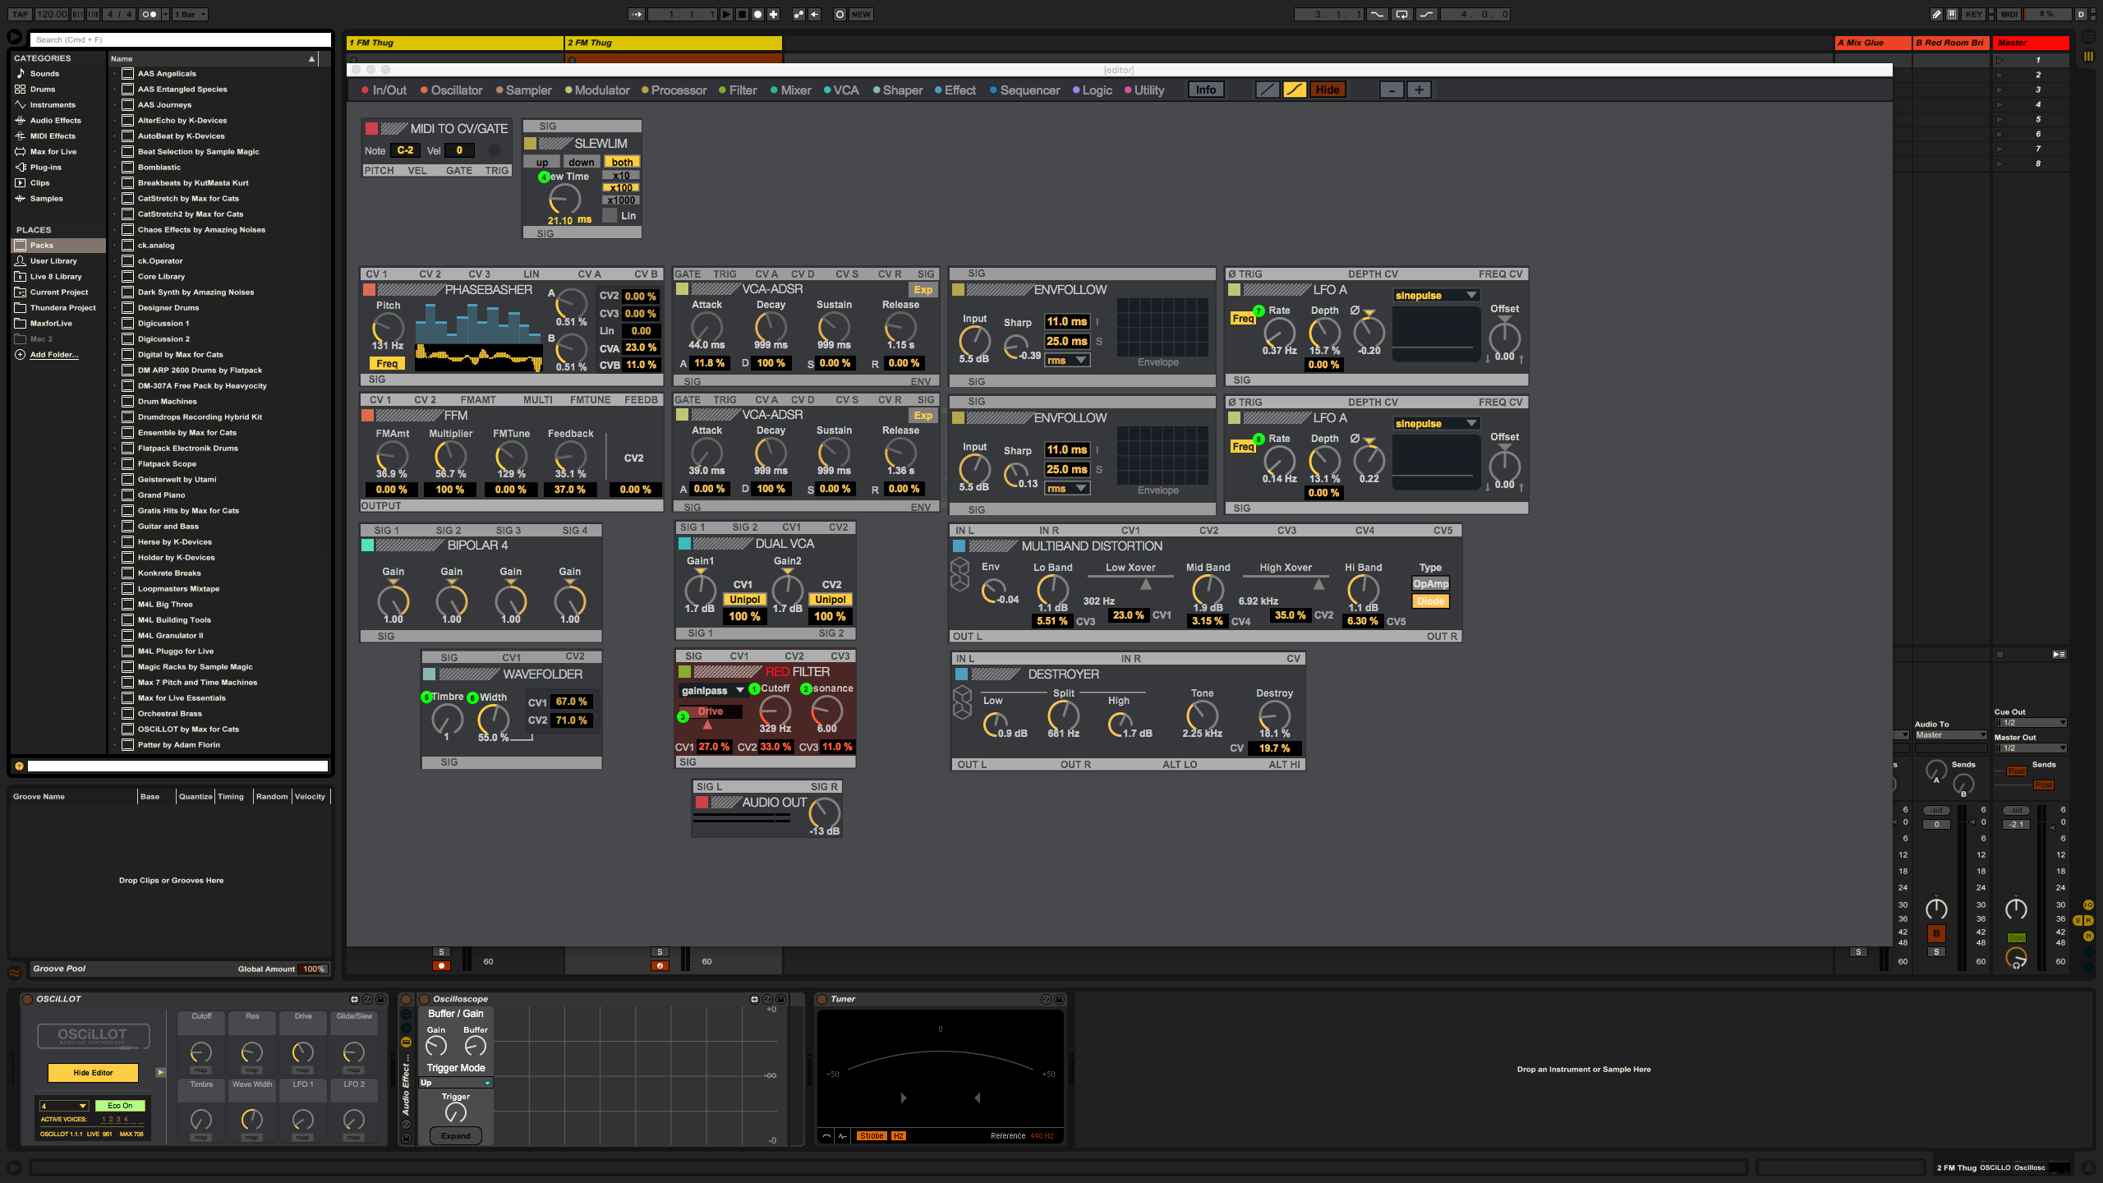
Task: Arm the Arrangement Record button
Action: tap(757, 14)
